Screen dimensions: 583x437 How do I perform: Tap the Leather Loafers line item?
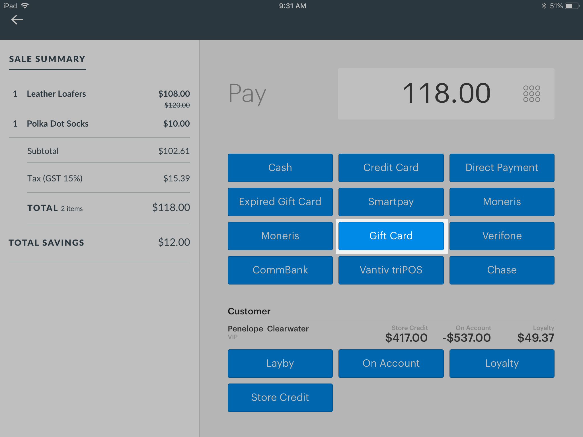[x=56, y=94]
